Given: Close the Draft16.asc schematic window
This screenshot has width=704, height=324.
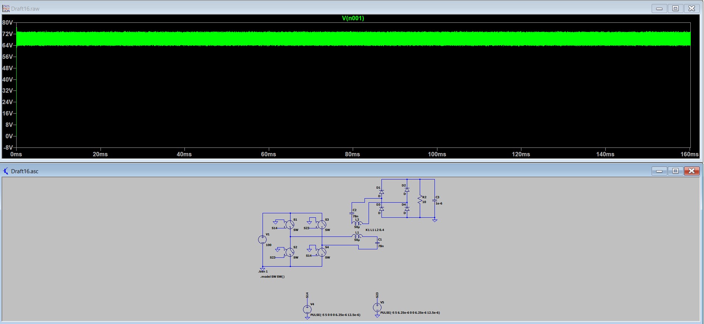Looking at the screenshot, I should tap(692, 171).
